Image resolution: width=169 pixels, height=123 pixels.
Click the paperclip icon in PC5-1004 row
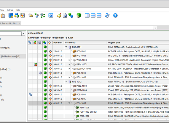coord(31,94)
